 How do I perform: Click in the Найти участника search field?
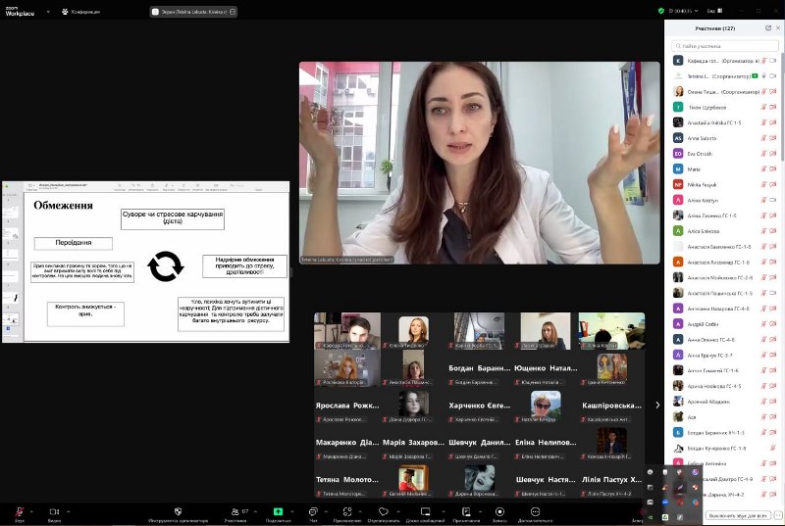click(x=725, y=46)
